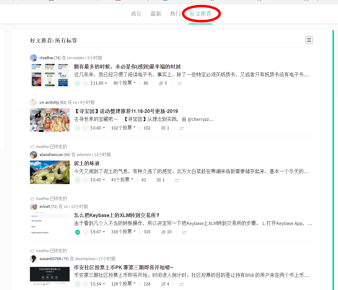This screenshot has width=338, height=290.
Task: Open the payout breakdown for $11.89
Action: (x=96, y=83)
